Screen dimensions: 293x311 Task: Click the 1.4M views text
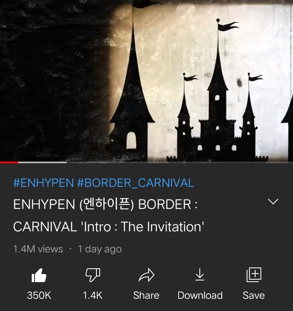(38, 249)
